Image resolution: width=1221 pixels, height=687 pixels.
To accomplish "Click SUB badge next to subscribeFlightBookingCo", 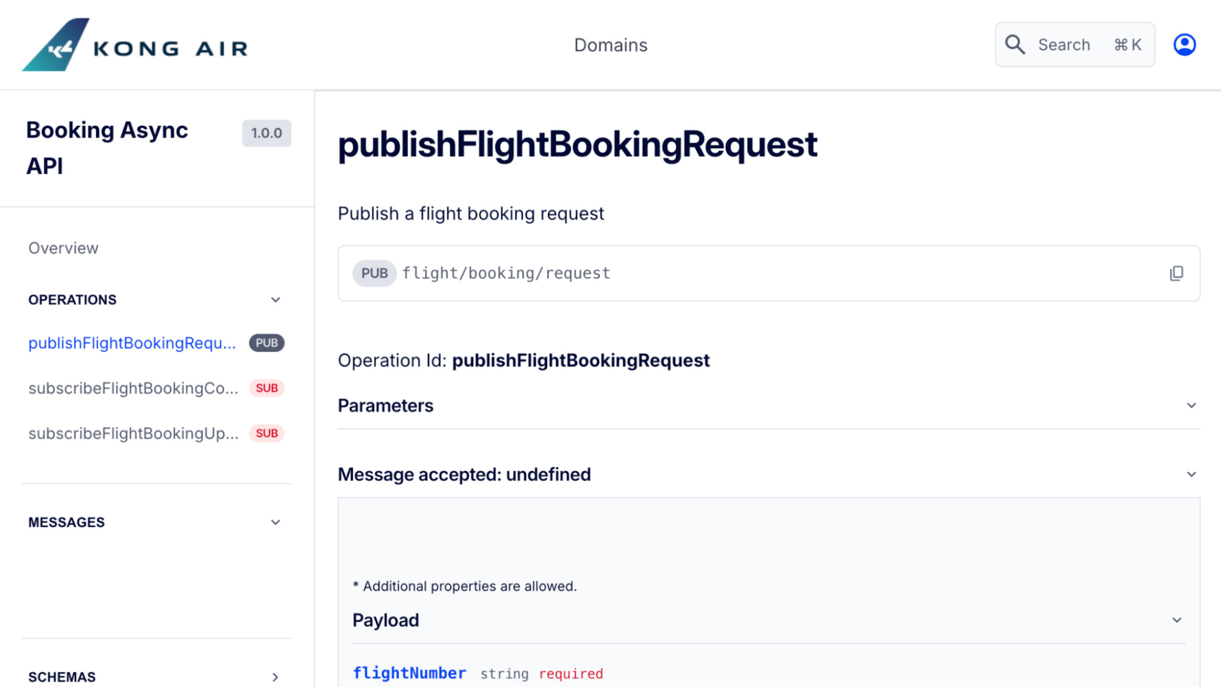I will (x=267, y=388).
